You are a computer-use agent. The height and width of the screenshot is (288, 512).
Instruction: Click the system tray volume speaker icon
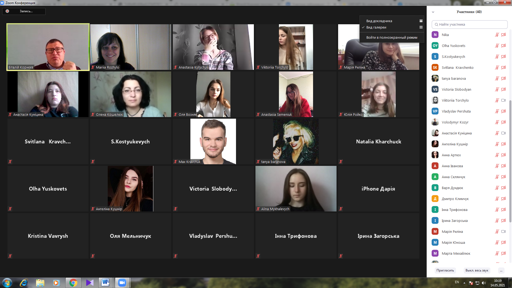click(x=484, y=283)
